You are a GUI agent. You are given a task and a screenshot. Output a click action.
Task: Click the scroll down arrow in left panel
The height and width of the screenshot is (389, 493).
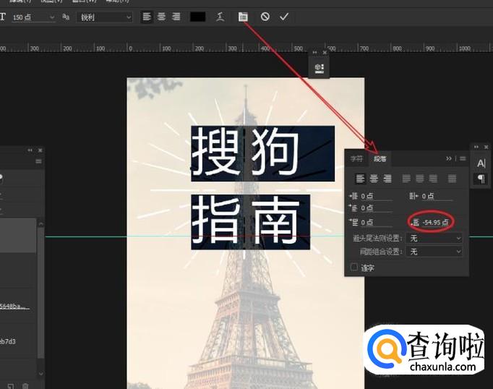pos(41,374)
